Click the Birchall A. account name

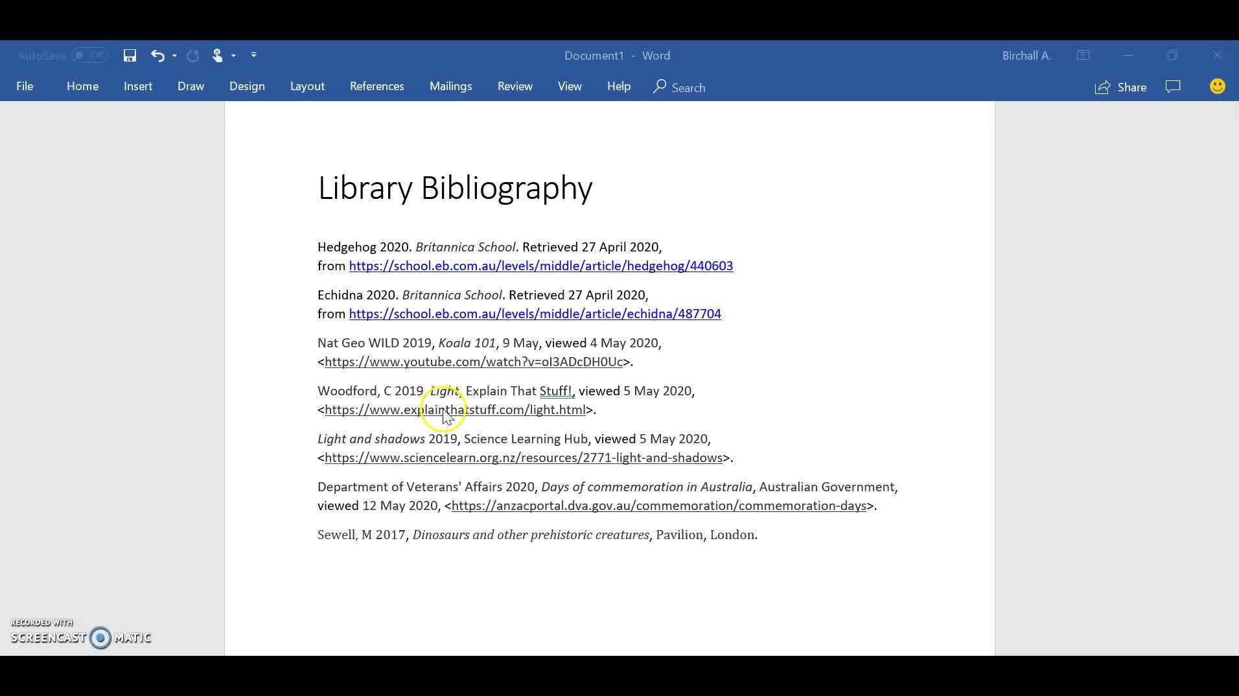(x=1026, y=56)
